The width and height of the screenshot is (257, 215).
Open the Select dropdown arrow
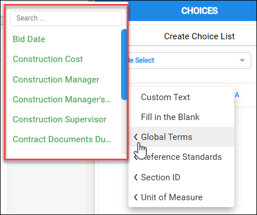[x=242, y=60]
